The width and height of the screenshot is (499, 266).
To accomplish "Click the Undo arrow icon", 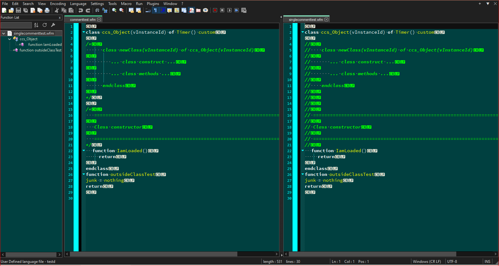I will 81,10.
